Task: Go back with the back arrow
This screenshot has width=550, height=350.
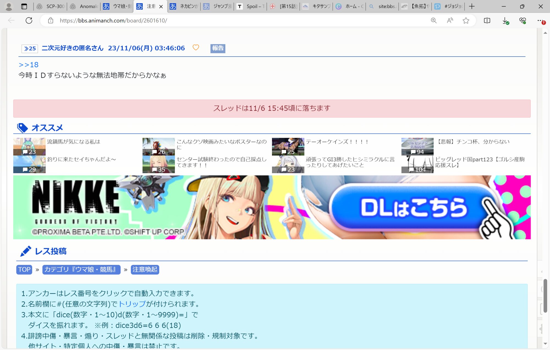Action: [x=11, y=21]
